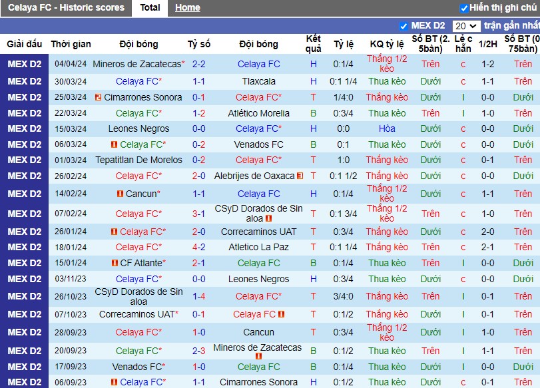The width and height of the screenshot is (540, 388).
Task: Open the 0-2 score against Venados FC
Action: (x=198, y=144)
